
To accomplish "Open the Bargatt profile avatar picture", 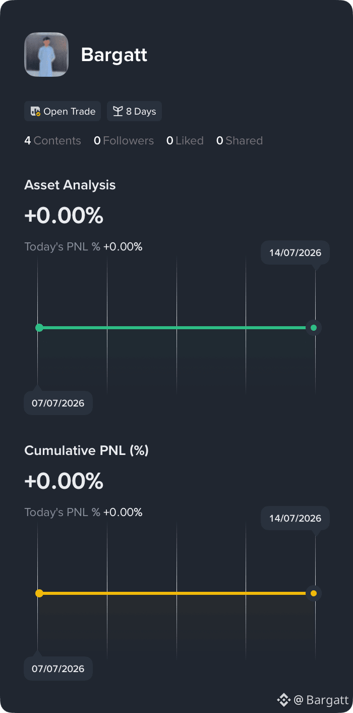I will tap(46, 55).
